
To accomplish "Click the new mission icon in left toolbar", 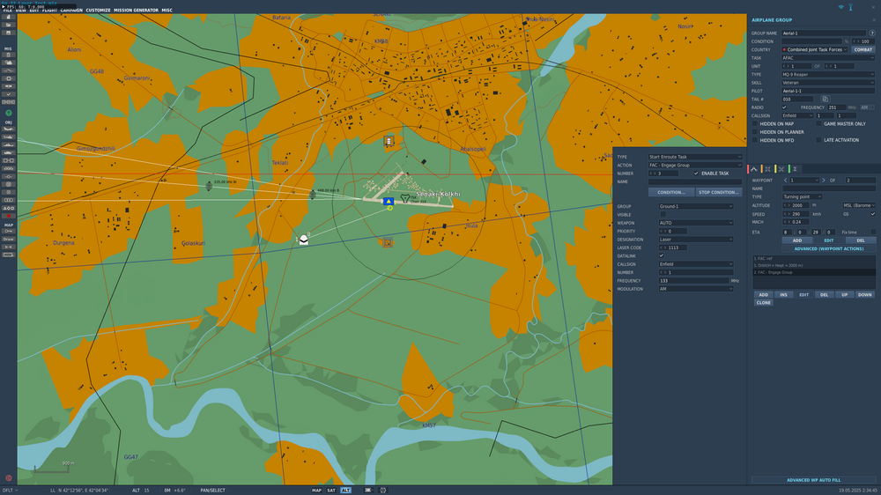I will click(x=9, y=18).
